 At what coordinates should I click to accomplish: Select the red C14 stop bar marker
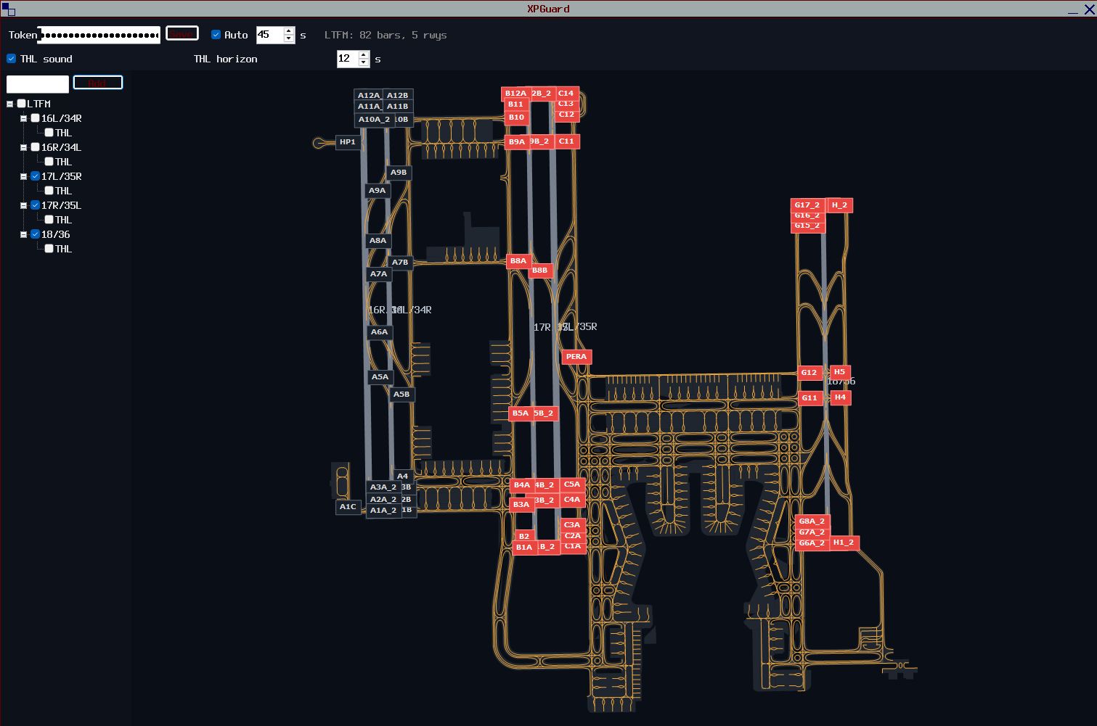(x=566, y=94)
